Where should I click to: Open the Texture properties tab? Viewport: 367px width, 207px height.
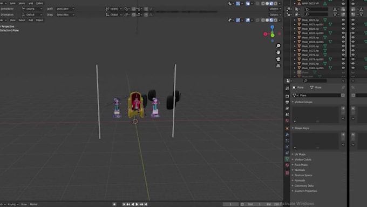[x=287, y=173]
